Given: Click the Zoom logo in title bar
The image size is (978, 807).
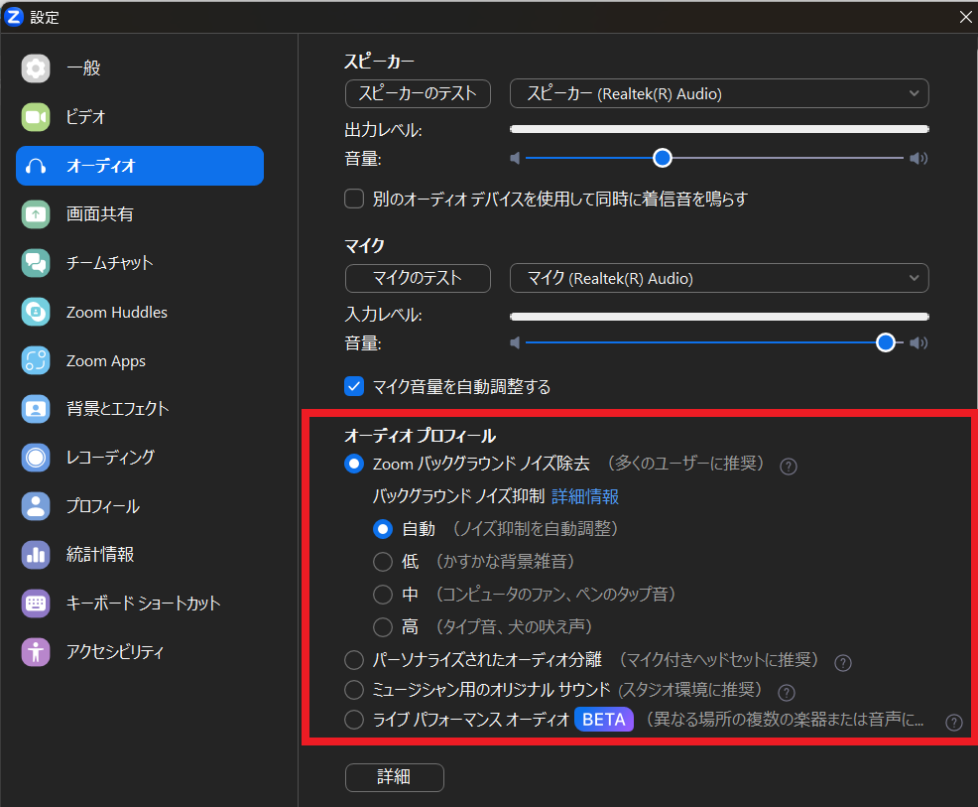Looking at the screenshot, I should click(x=13, y=17).
